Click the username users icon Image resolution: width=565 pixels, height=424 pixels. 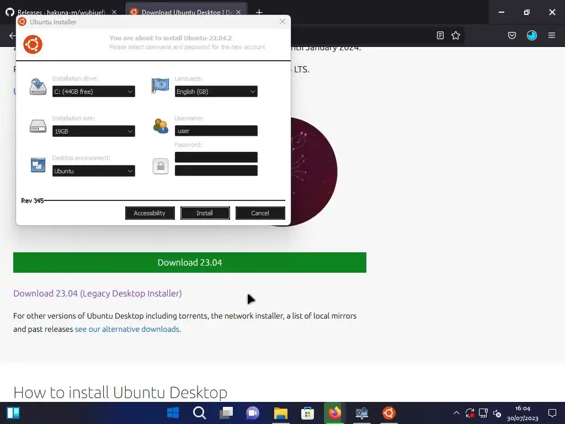161,126
